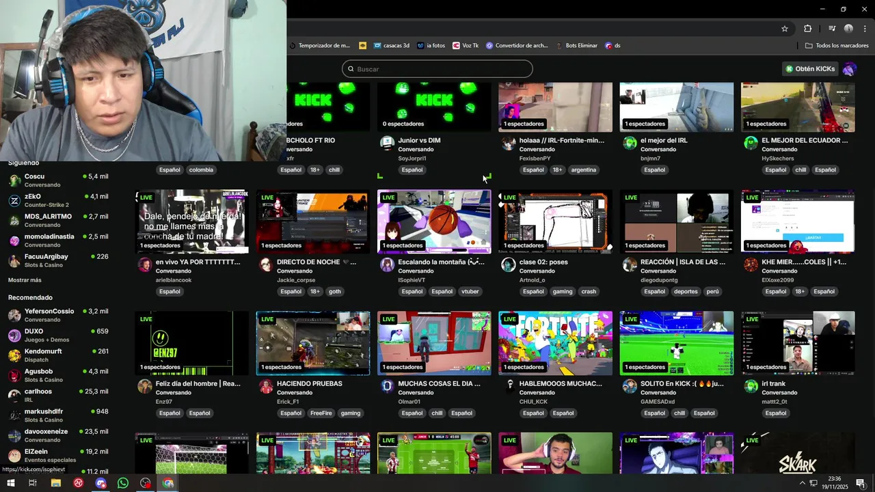Open the 'casacas 3d' bookmark
Screen dimensions: 875x492
(392, 46)
